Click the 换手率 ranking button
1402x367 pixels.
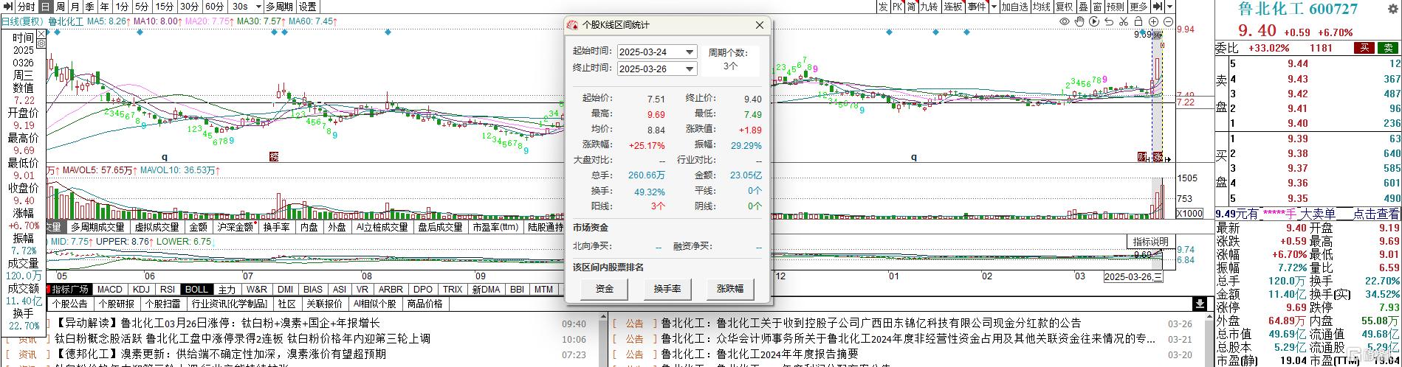(x=667, y=289)
